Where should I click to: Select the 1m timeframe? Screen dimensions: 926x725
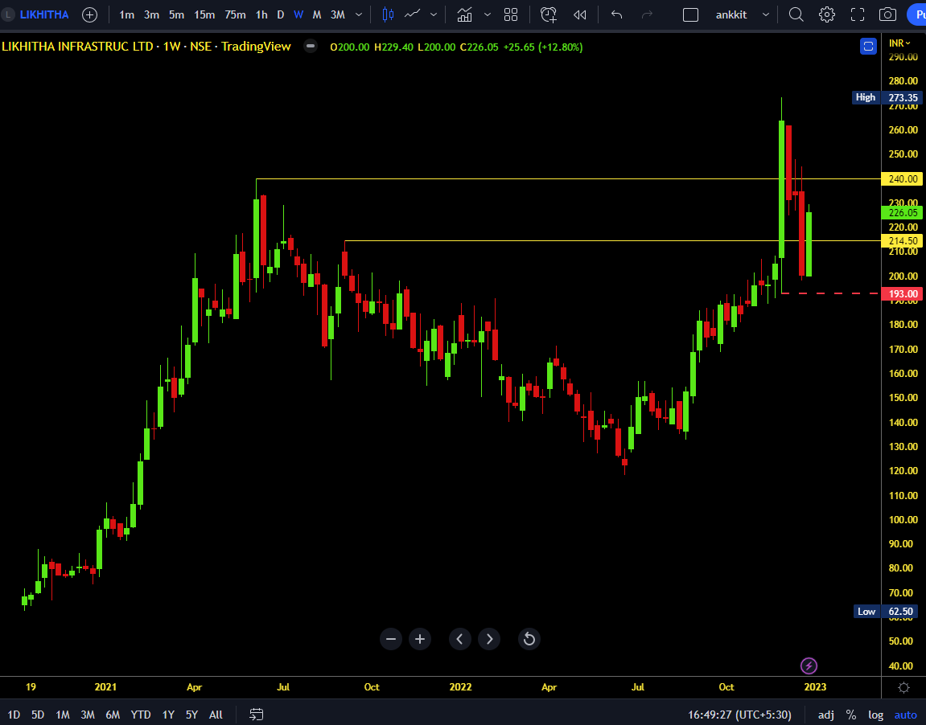126,14
